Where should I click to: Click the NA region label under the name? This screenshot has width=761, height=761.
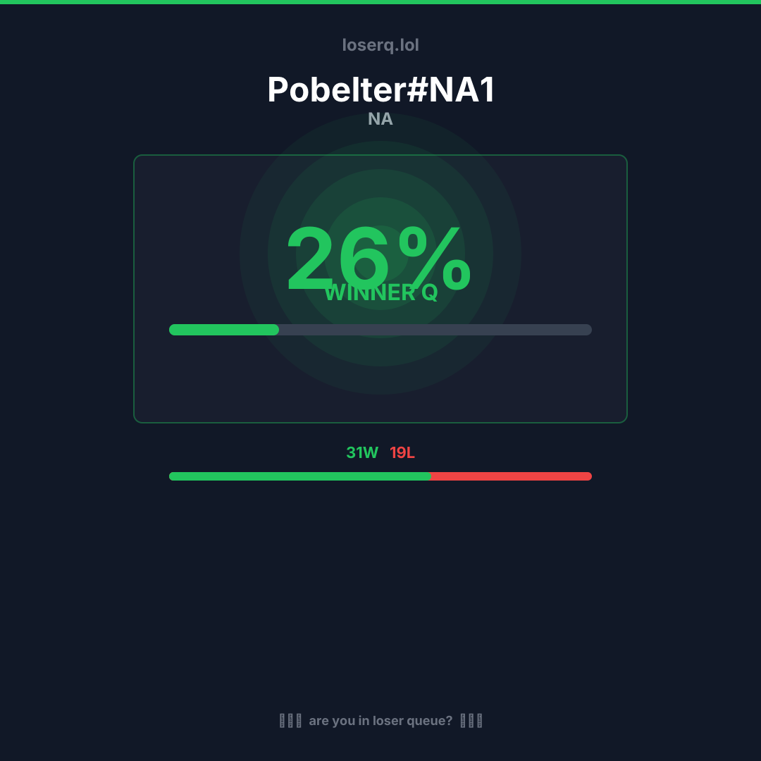coord(380,119)
